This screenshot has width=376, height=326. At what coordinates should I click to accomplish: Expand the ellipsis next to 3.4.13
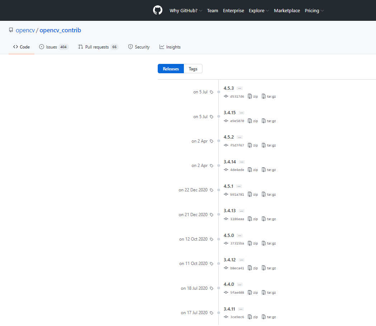(242, 211)
